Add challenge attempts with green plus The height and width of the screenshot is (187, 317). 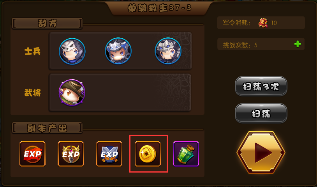point(298,44)
